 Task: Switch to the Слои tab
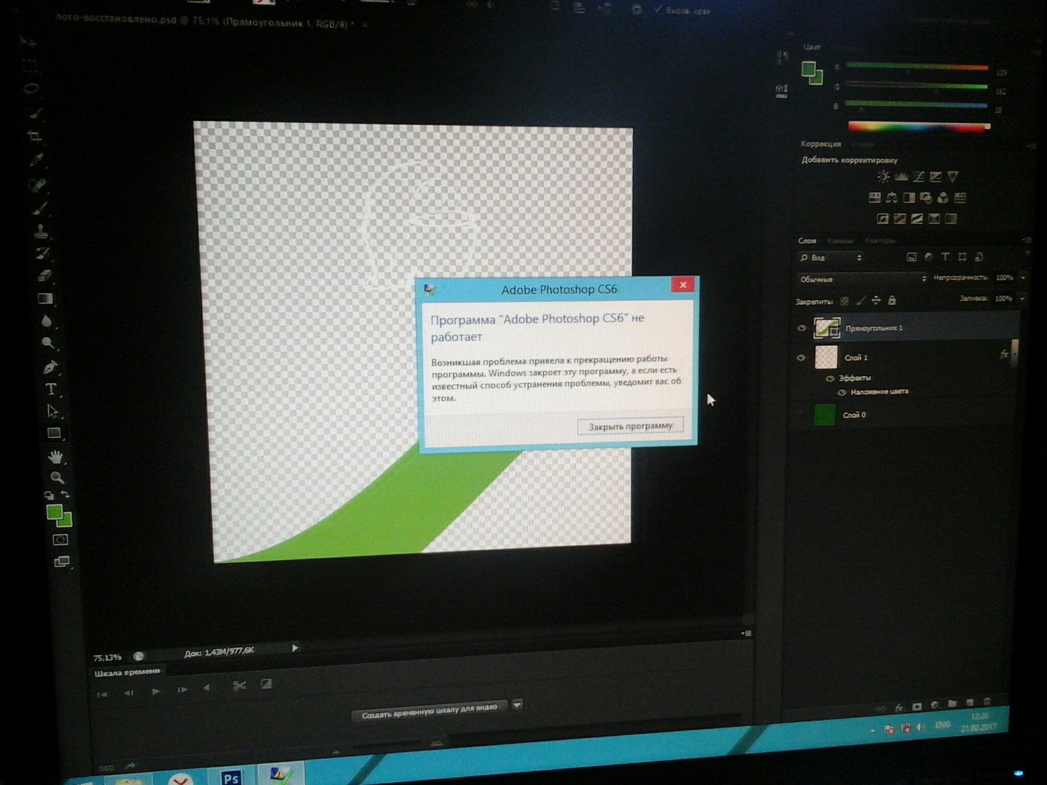coord(807,241)
